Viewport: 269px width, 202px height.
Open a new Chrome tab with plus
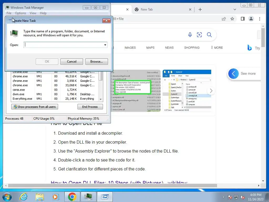pyautogui.click(x=200, y=9)
